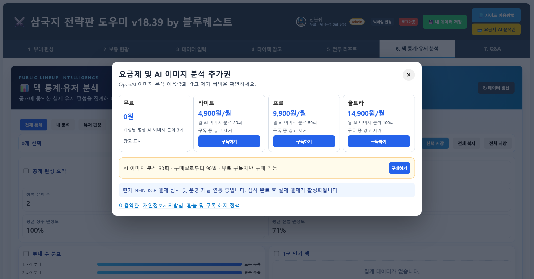Screen dimensions: 534x279
Task: Click the 4개 부대 distribution bar
Action: coord(169,272)
